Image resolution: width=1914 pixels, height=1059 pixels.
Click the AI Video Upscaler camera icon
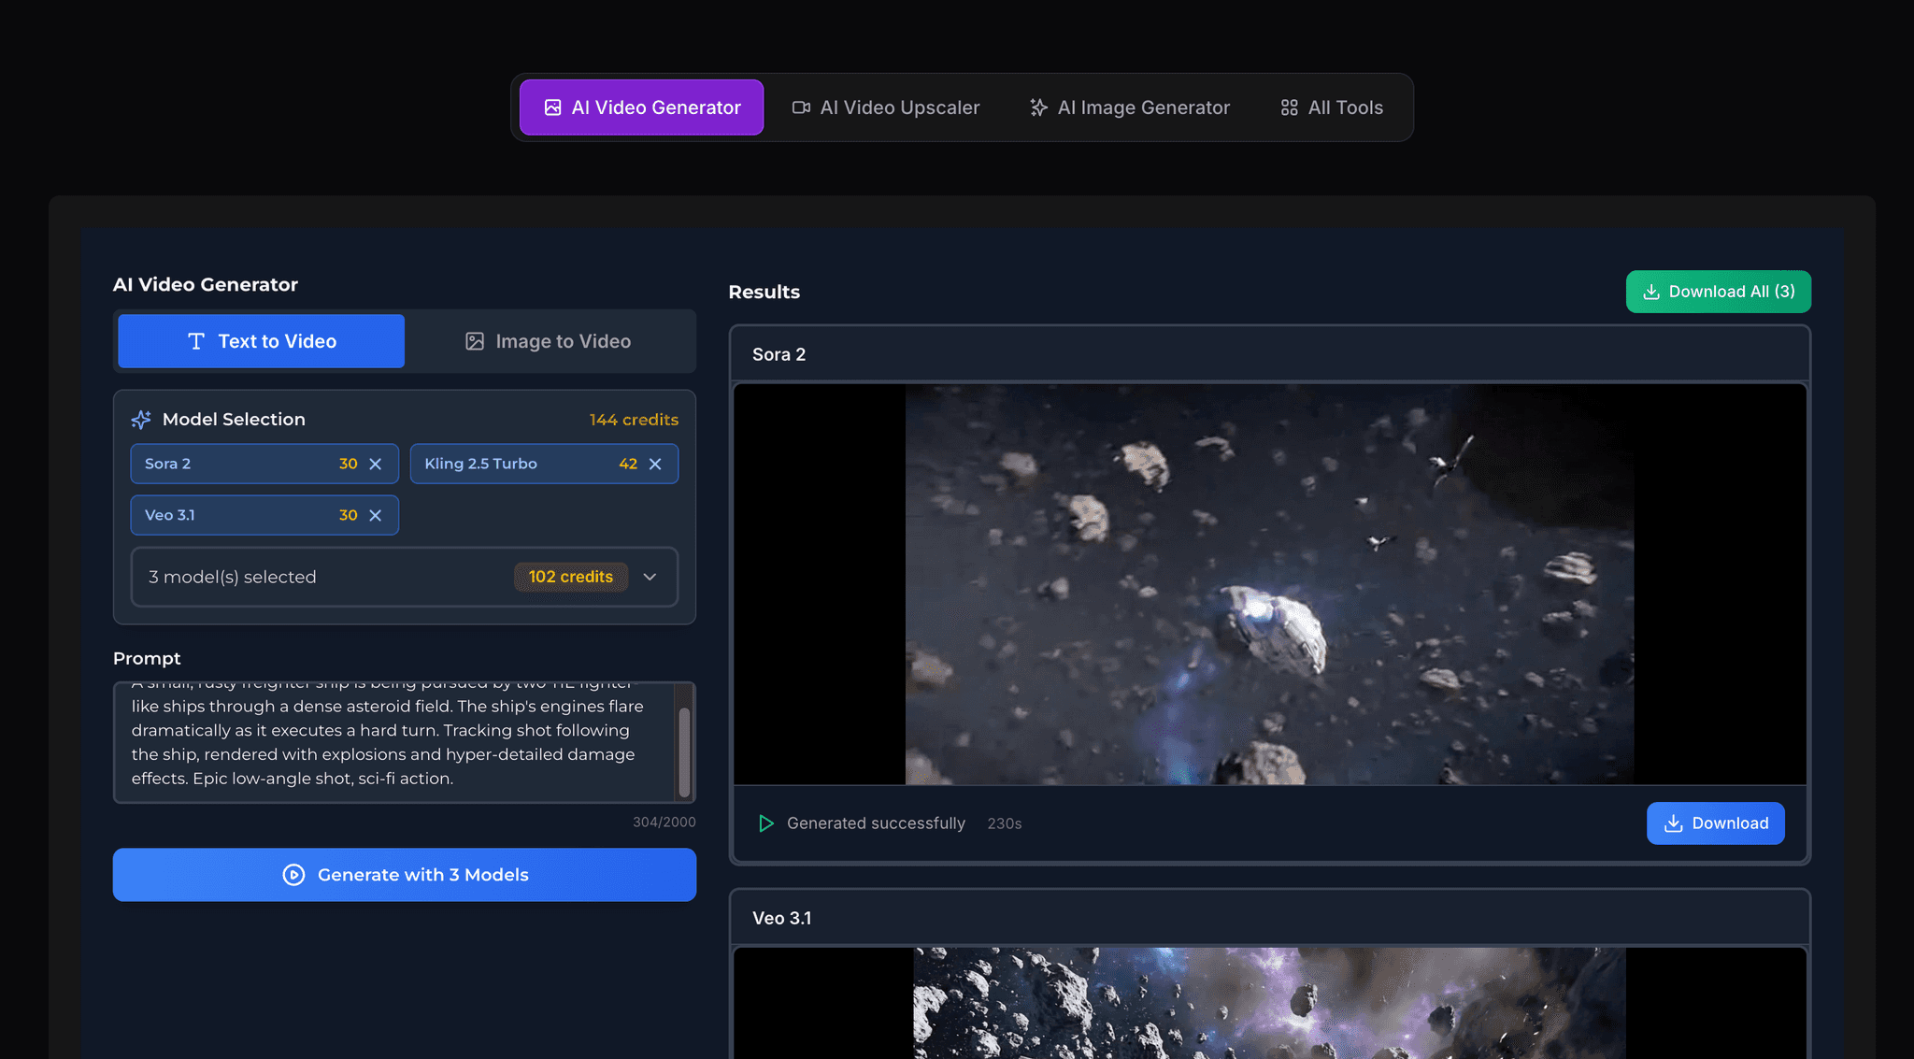(800, 107)
